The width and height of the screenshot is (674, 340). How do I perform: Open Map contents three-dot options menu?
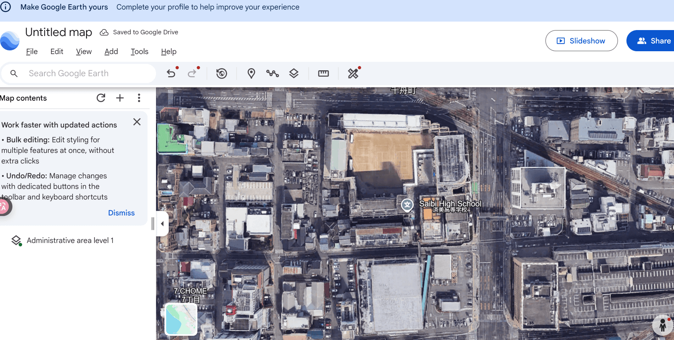(x=139, y=98)
